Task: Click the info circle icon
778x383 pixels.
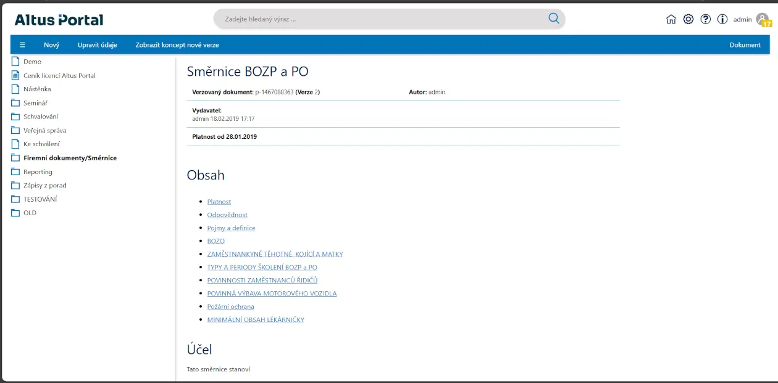Action: tap(722, 19)
